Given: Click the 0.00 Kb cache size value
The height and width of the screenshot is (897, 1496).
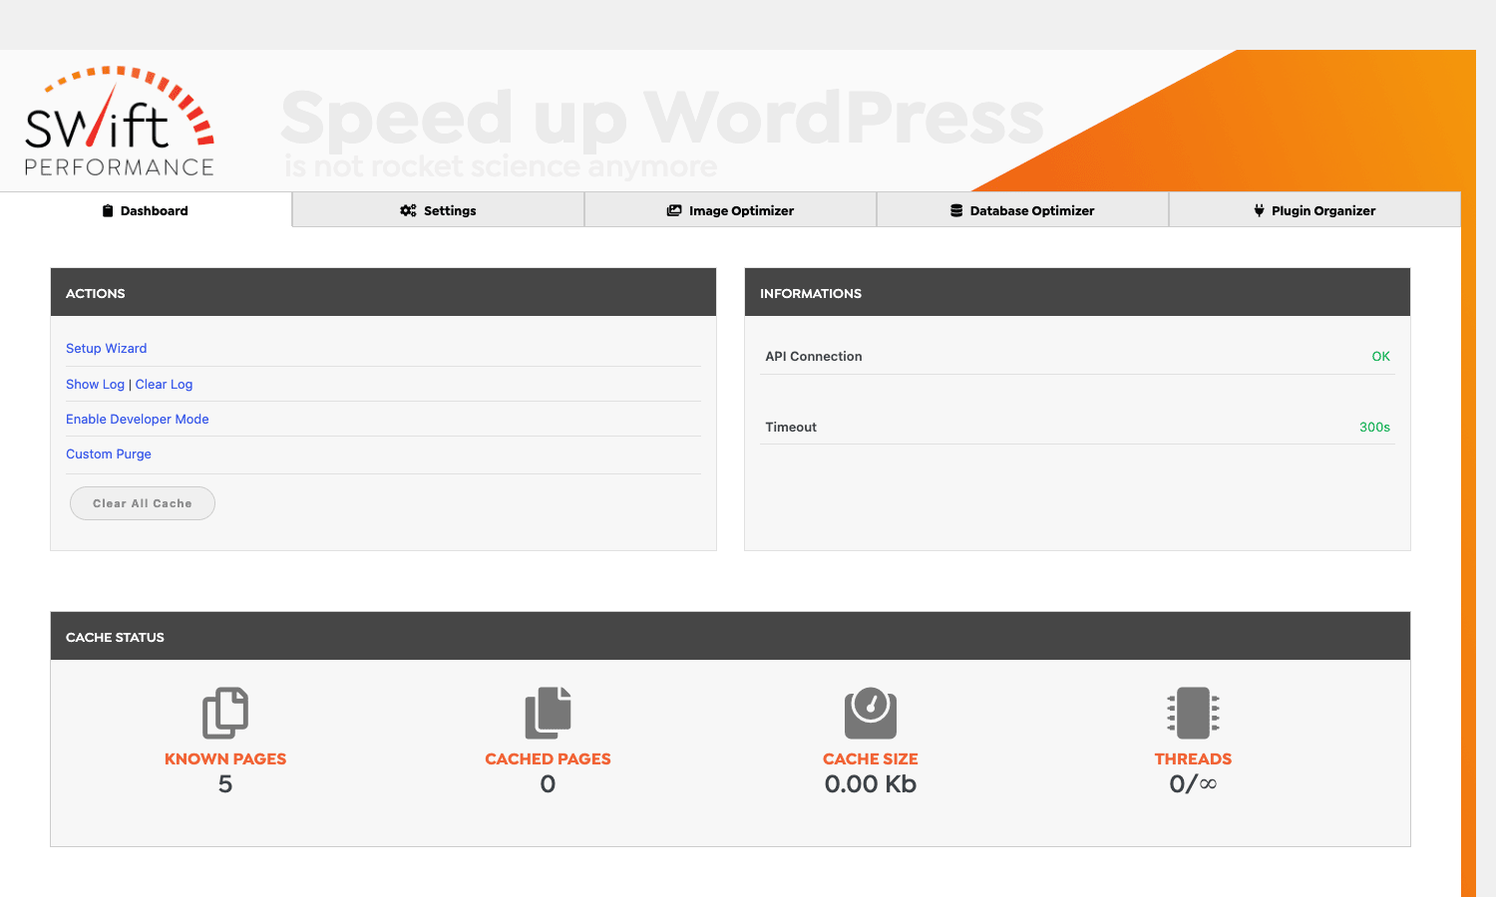Looking at the screenshot, I should coord(871,784).
